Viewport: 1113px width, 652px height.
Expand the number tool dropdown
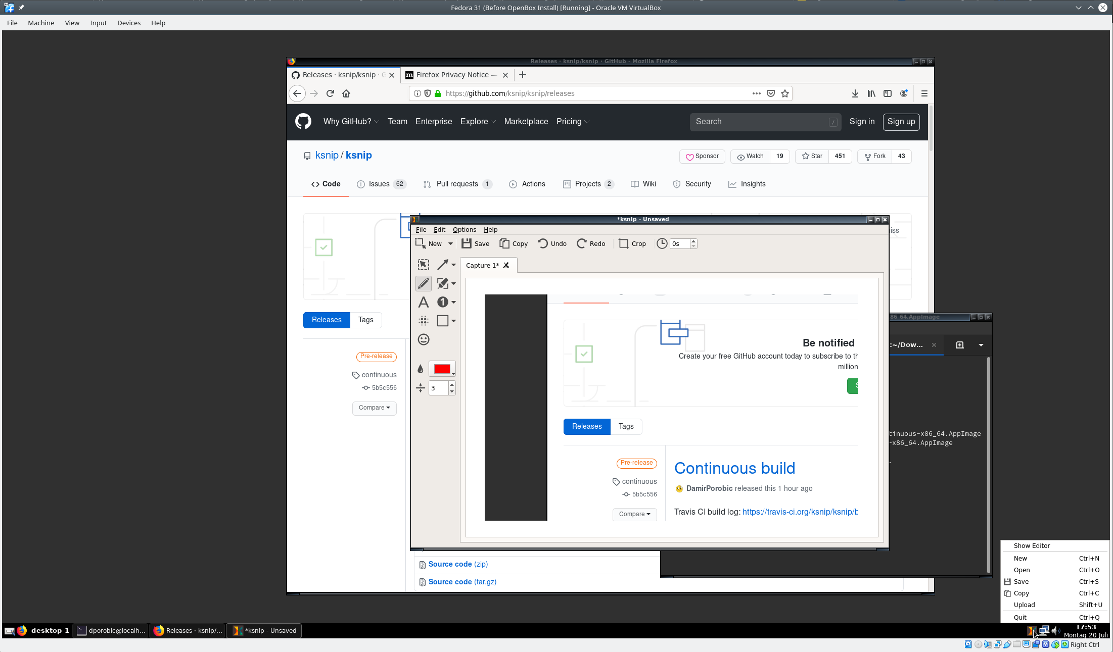coord(453,302)
